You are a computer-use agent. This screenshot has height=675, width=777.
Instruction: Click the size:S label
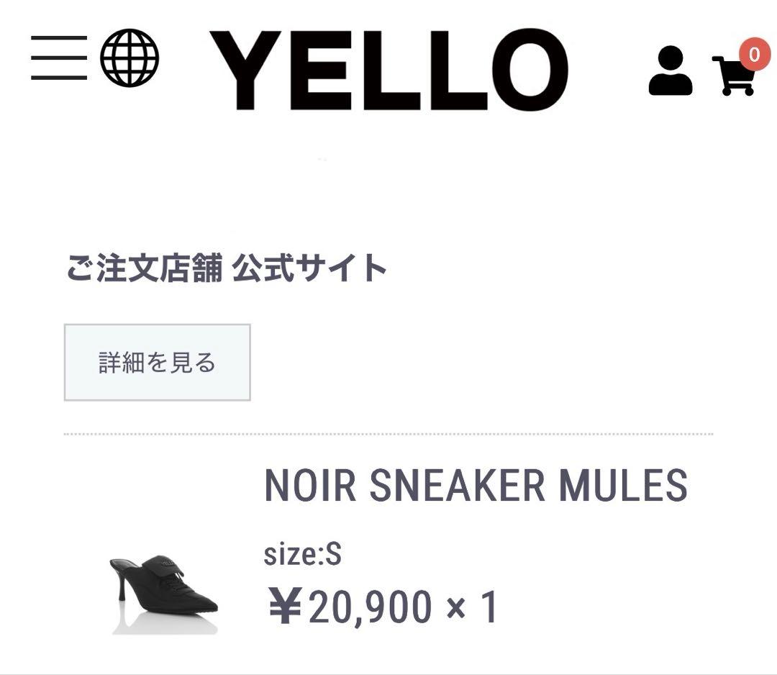(303, 554)
